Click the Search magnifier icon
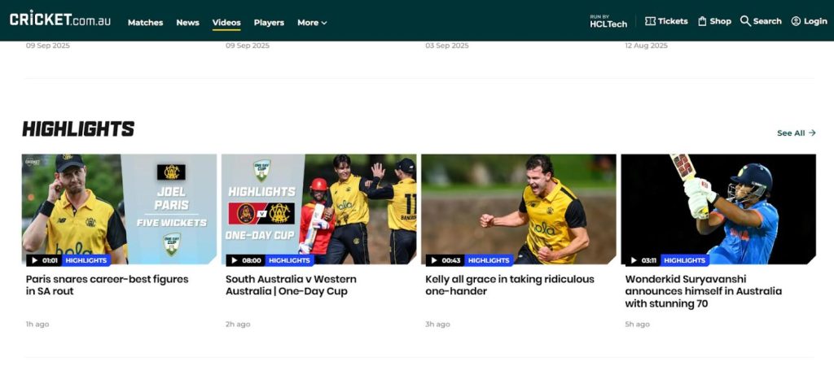This screenshot has width=834, height=379. point(745,21)
